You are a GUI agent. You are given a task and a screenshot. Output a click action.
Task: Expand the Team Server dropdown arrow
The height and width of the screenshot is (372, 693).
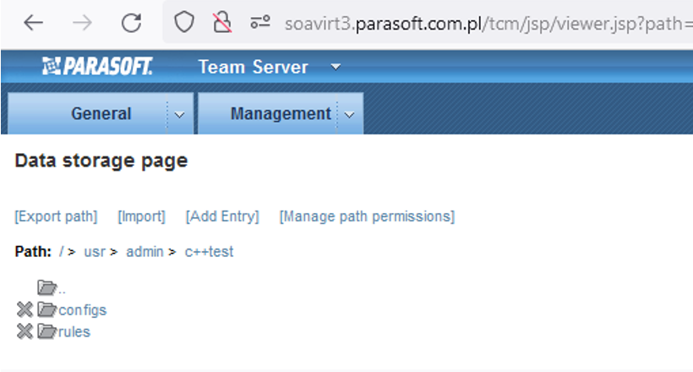pyautogui.click(x=336, y=67)
